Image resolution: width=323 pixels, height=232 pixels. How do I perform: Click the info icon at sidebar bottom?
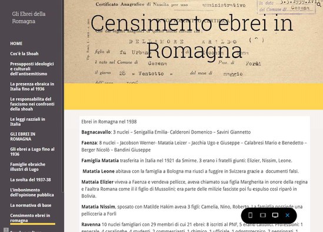(6, 230)
